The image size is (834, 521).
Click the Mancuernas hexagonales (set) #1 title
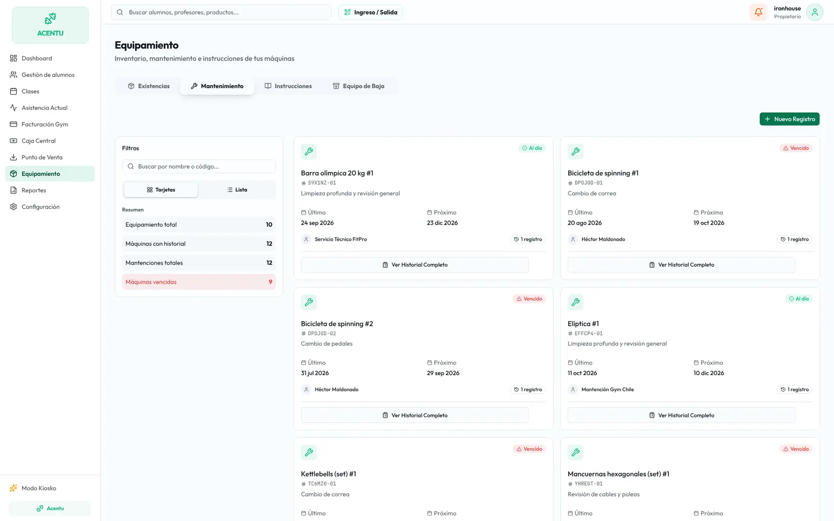coord(619,474)
